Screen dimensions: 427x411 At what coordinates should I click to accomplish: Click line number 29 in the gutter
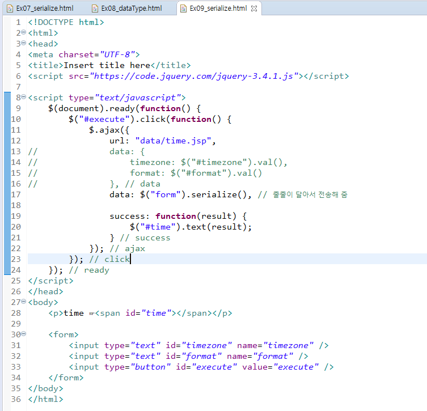point(16,324)
